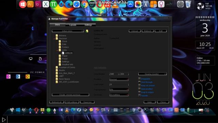Switch to the Layouts tab
This screenshot has width=218, height=123.
tap(73, 25)
